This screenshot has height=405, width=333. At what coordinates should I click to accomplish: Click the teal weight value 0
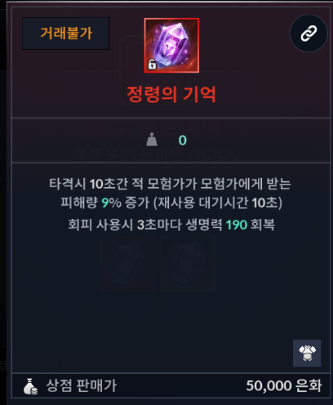point(183,140)
